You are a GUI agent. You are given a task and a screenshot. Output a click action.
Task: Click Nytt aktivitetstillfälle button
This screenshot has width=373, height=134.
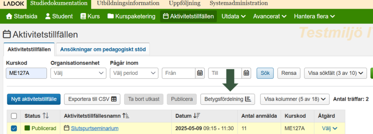(x=34, y=99)
